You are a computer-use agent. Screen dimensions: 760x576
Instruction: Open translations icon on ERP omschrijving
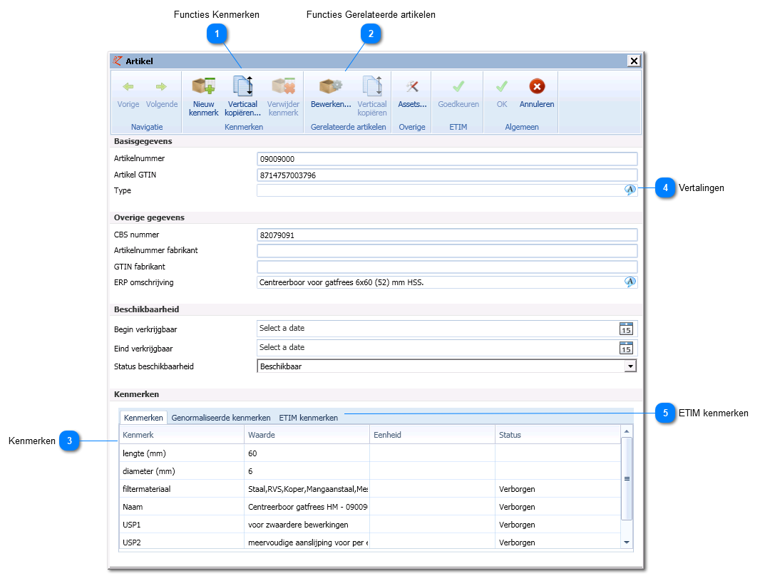(630, 282)
